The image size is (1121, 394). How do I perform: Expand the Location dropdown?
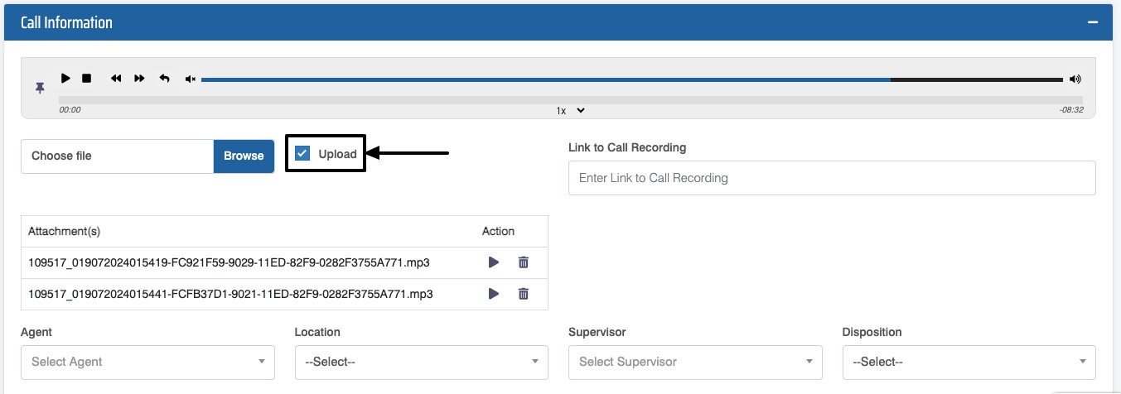tap(421, 362)
